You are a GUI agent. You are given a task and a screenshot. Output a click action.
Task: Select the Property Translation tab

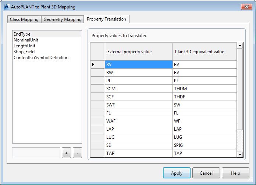106,19
